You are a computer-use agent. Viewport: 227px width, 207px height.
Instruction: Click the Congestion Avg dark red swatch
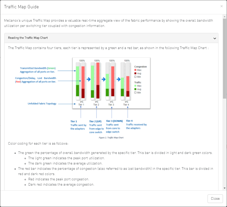click(135, 73)
